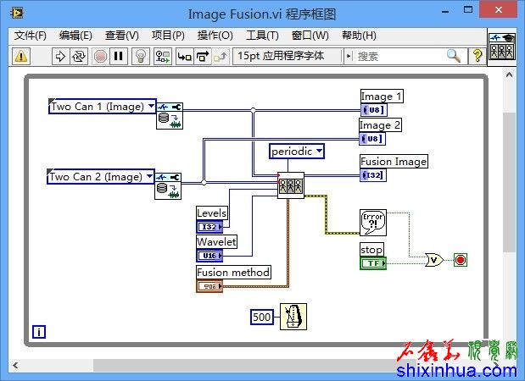This screenshot has height=381, width=525.
Task: Click inside the 搜索 search field
Action: point(399,56)
